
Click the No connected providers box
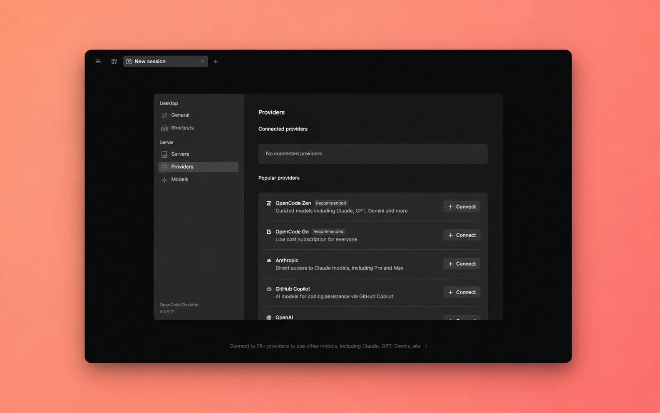[x=373, y=154]
